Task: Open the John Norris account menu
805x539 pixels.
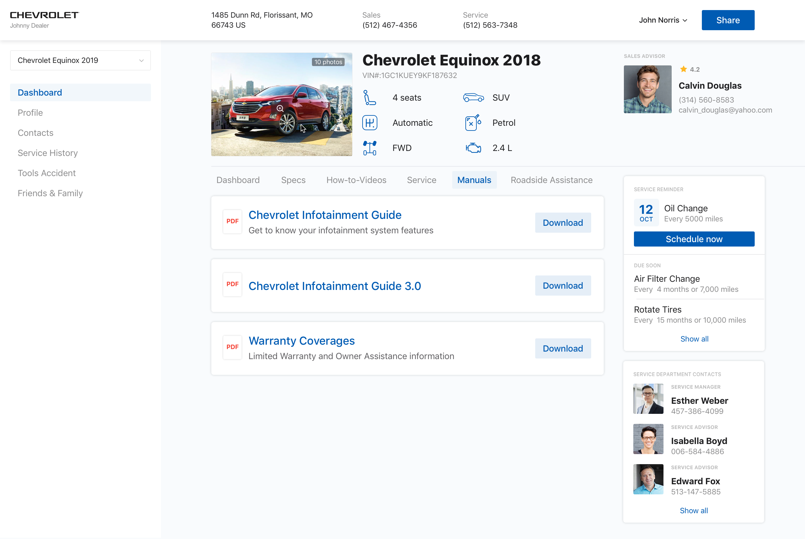Action: tap(663, 20)
